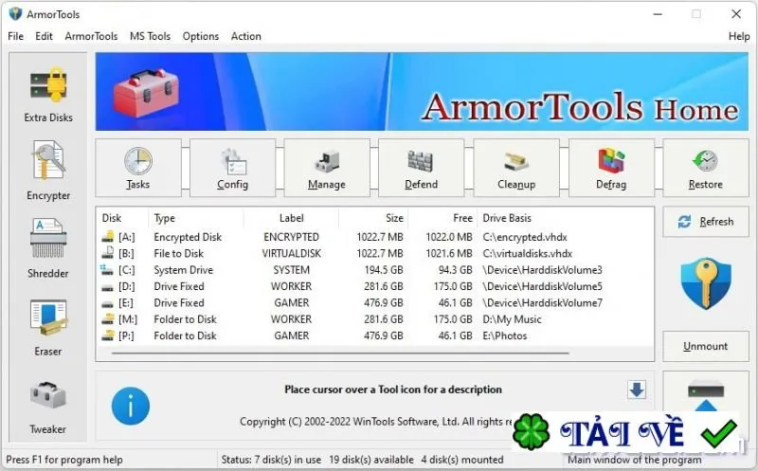Open the Options menu
Screen dimensions: 758x471
(201, 36)
